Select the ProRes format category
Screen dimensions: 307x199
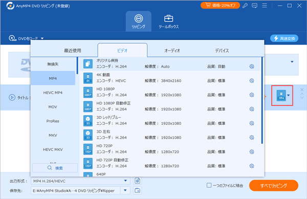(x=53, y=121)
